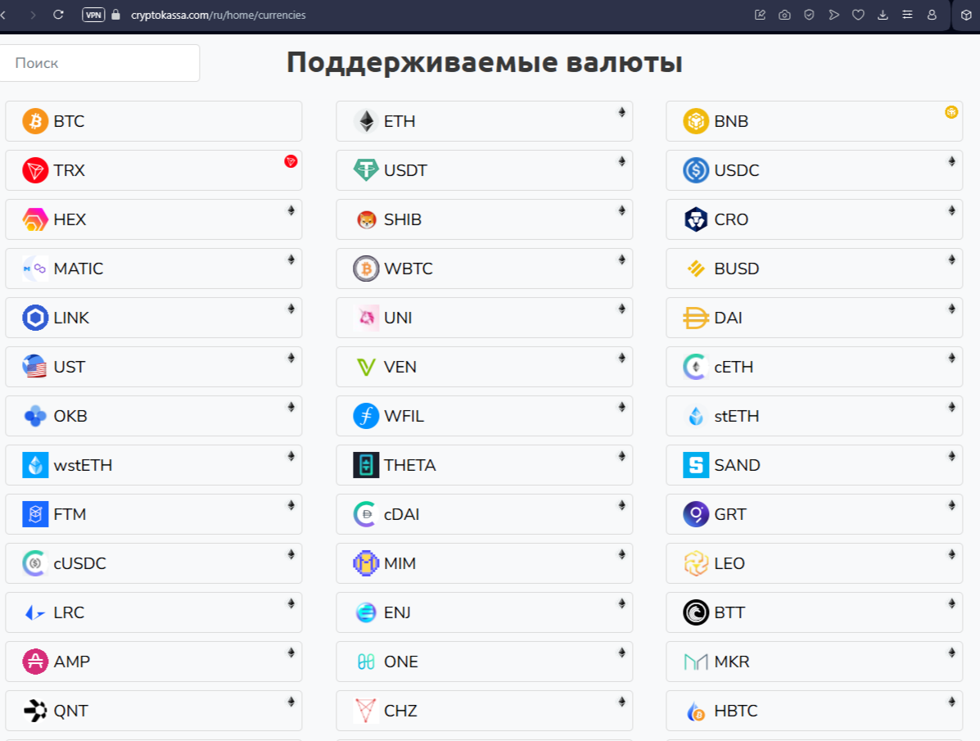
Task: Click the Ethereum network badge on MATIC card
Action: [x=291, y=260]
